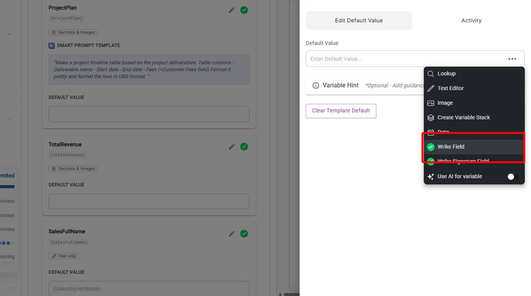The height and width of the screenshot is (296, 531).
Task: Select the Image option in menu
Action: tap(445, 103)
